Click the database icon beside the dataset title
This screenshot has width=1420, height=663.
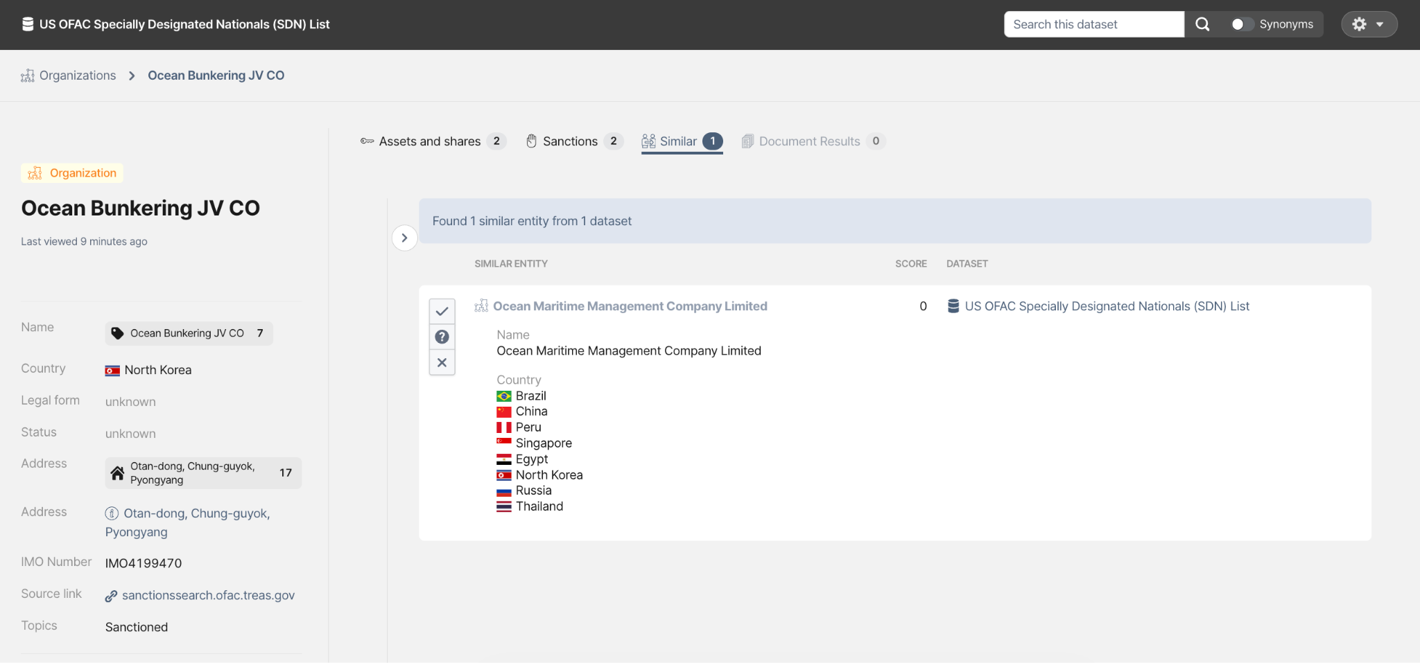tap(28, 24)
